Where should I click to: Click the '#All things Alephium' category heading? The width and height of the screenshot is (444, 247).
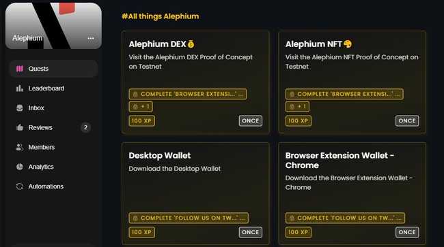coord(161,16)
